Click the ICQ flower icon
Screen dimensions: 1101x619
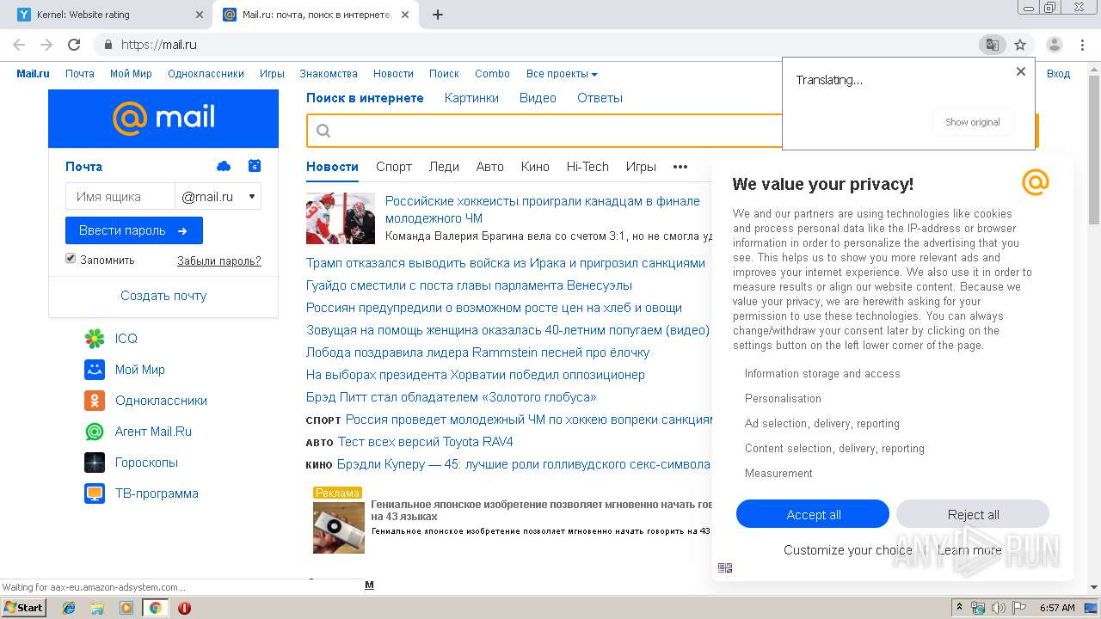pos(95,339)
